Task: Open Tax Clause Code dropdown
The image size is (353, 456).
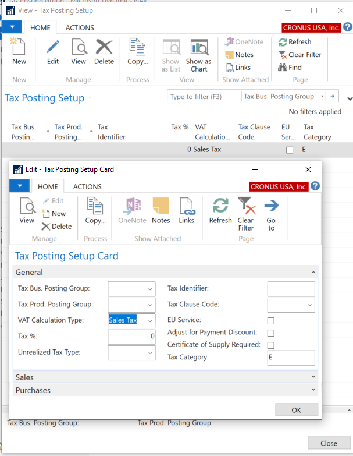Action: point(310,305)
